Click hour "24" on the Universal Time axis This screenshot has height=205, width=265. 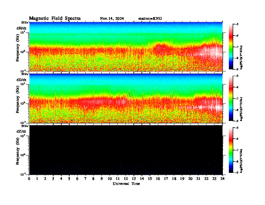click(x=223, y=179)
